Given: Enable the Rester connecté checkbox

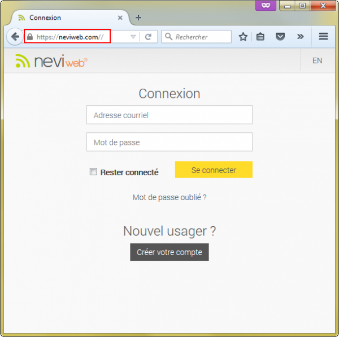Looking at the screenshot, I should (x=93, y=172).
